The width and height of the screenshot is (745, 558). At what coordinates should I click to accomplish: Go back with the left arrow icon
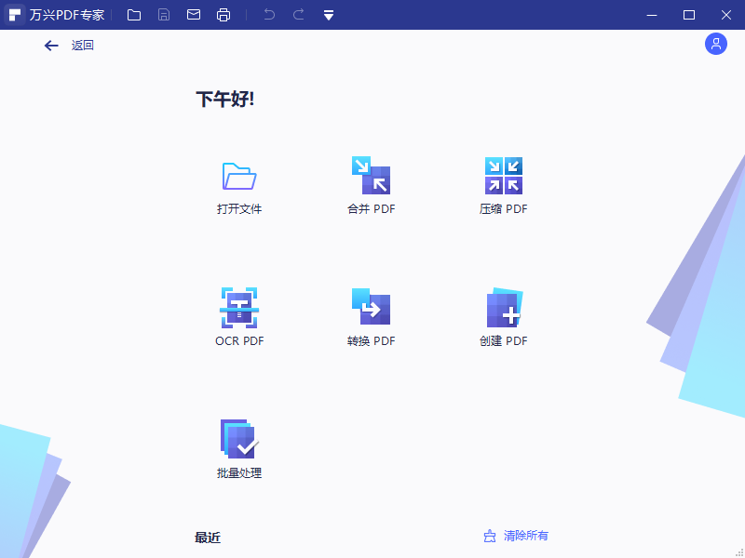pyautogui.click(x=51, y=45)
